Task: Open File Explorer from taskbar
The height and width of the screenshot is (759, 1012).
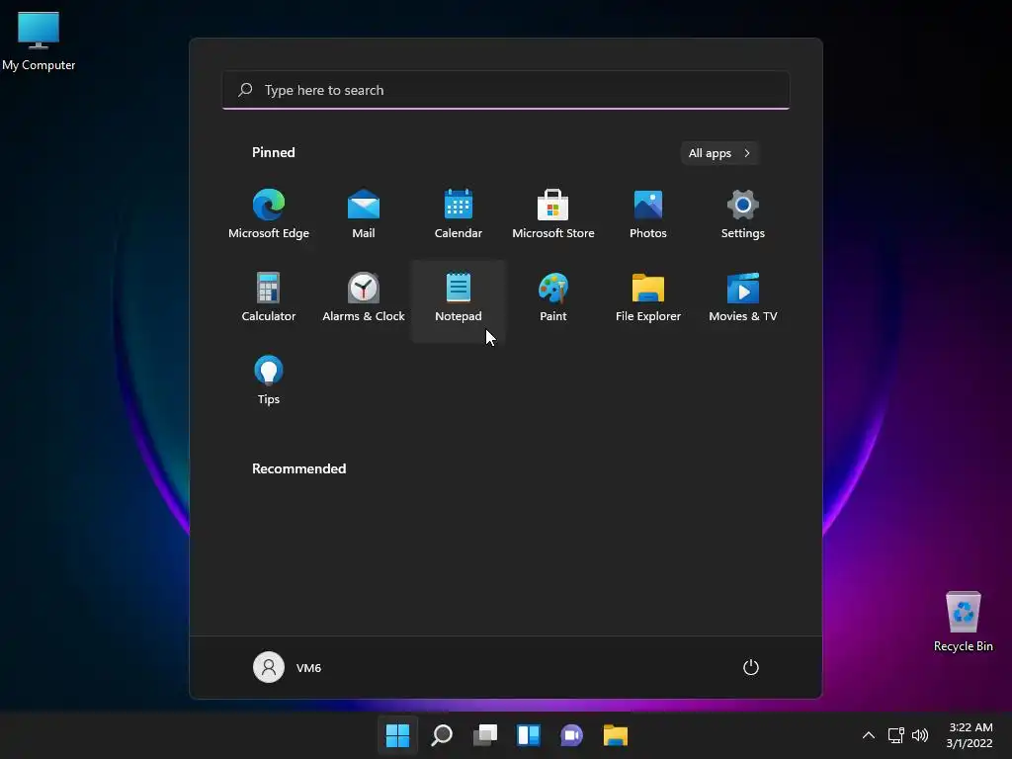Action: click(616, 735)
